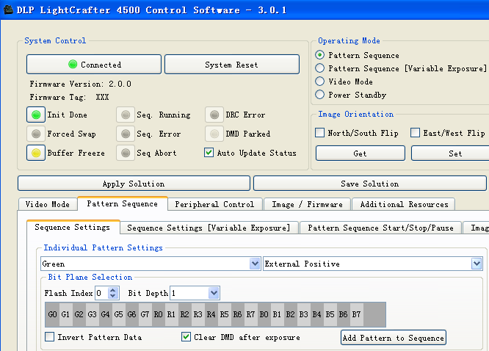The image size is (489, 351).
Task: Click the Flash Index value field
Action: [x=101, y=293]
